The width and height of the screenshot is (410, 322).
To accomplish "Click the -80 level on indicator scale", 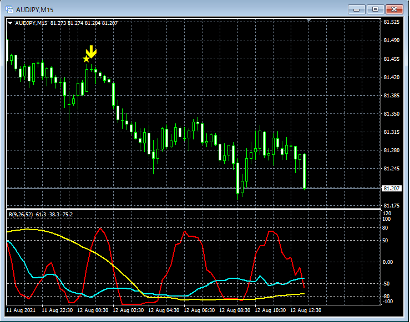I will (x=387, y=297).
